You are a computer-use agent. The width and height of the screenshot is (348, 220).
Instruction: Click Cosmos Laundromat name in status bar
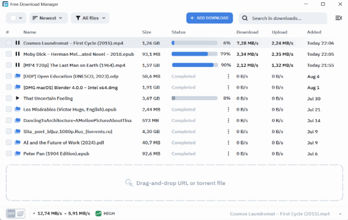pos(280,214)
